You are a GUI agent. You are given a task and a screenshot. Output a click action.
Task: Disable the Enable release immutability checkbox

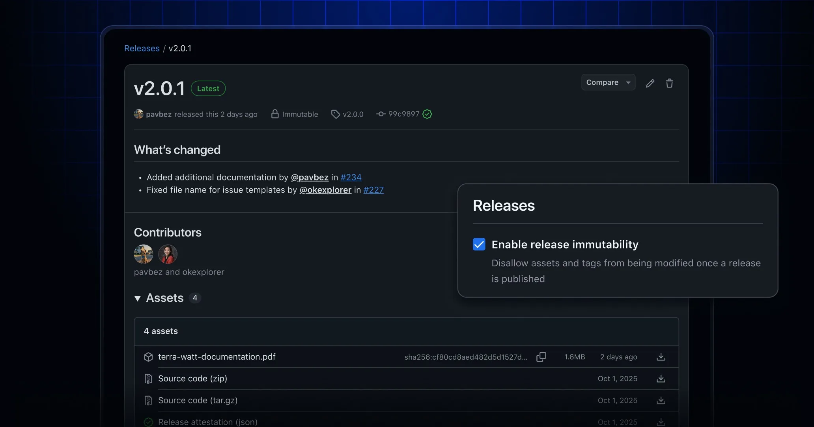pyautogui.click(x=478, y=244)
